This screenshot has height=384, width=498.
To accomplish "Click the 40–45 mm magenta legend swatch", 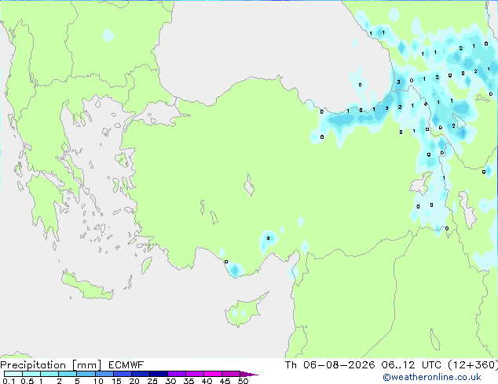I will pos(213,374).
